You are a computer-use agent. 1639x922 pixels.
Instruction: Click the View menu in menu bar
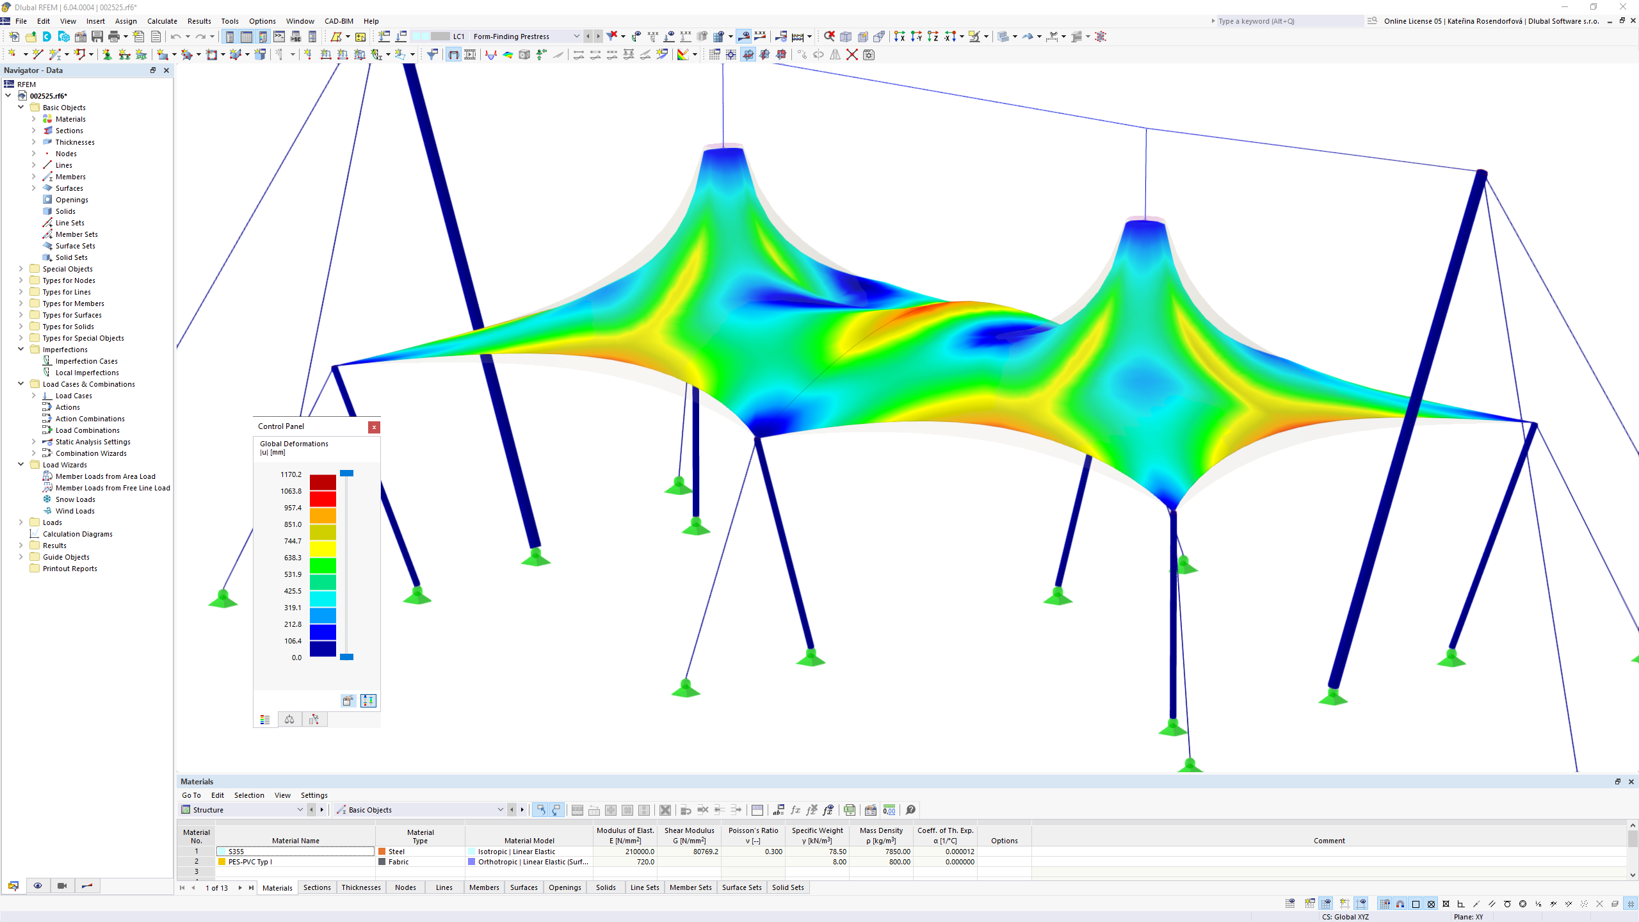point(67,20)
